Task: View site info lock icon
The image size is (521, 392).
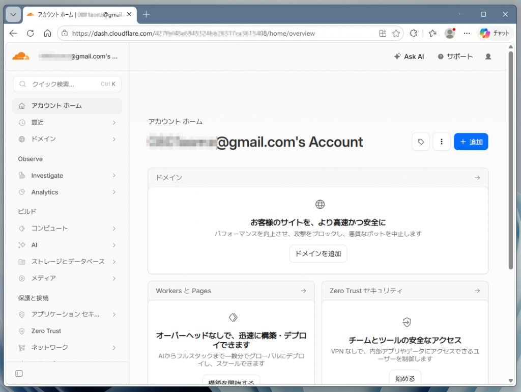Action: (x=65, y=33)
